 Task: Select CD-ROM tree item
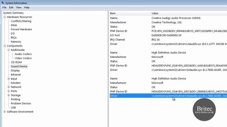[16, 62]
